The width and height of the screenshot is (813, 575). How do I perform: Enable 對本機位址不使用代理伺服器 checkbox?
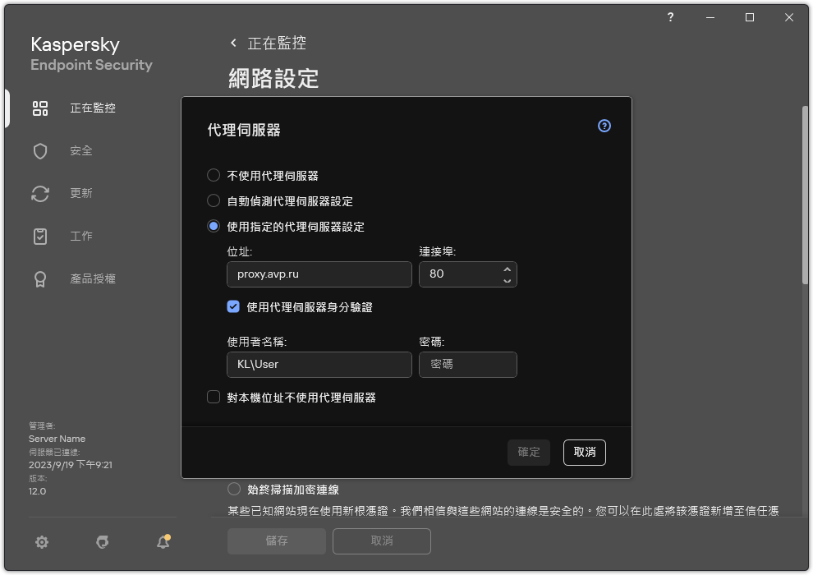[214, 397]
